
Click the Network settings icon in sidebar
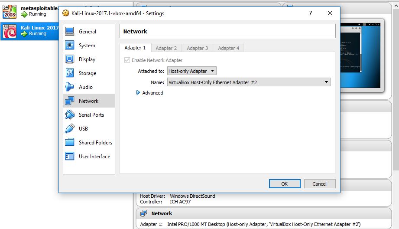[x=69, y=101]
